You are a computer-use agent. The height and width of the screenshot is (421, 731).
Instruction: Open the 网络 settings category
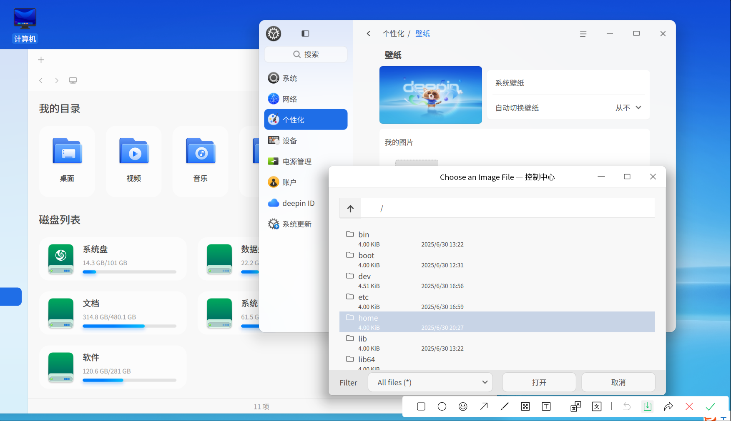point(306,99)
